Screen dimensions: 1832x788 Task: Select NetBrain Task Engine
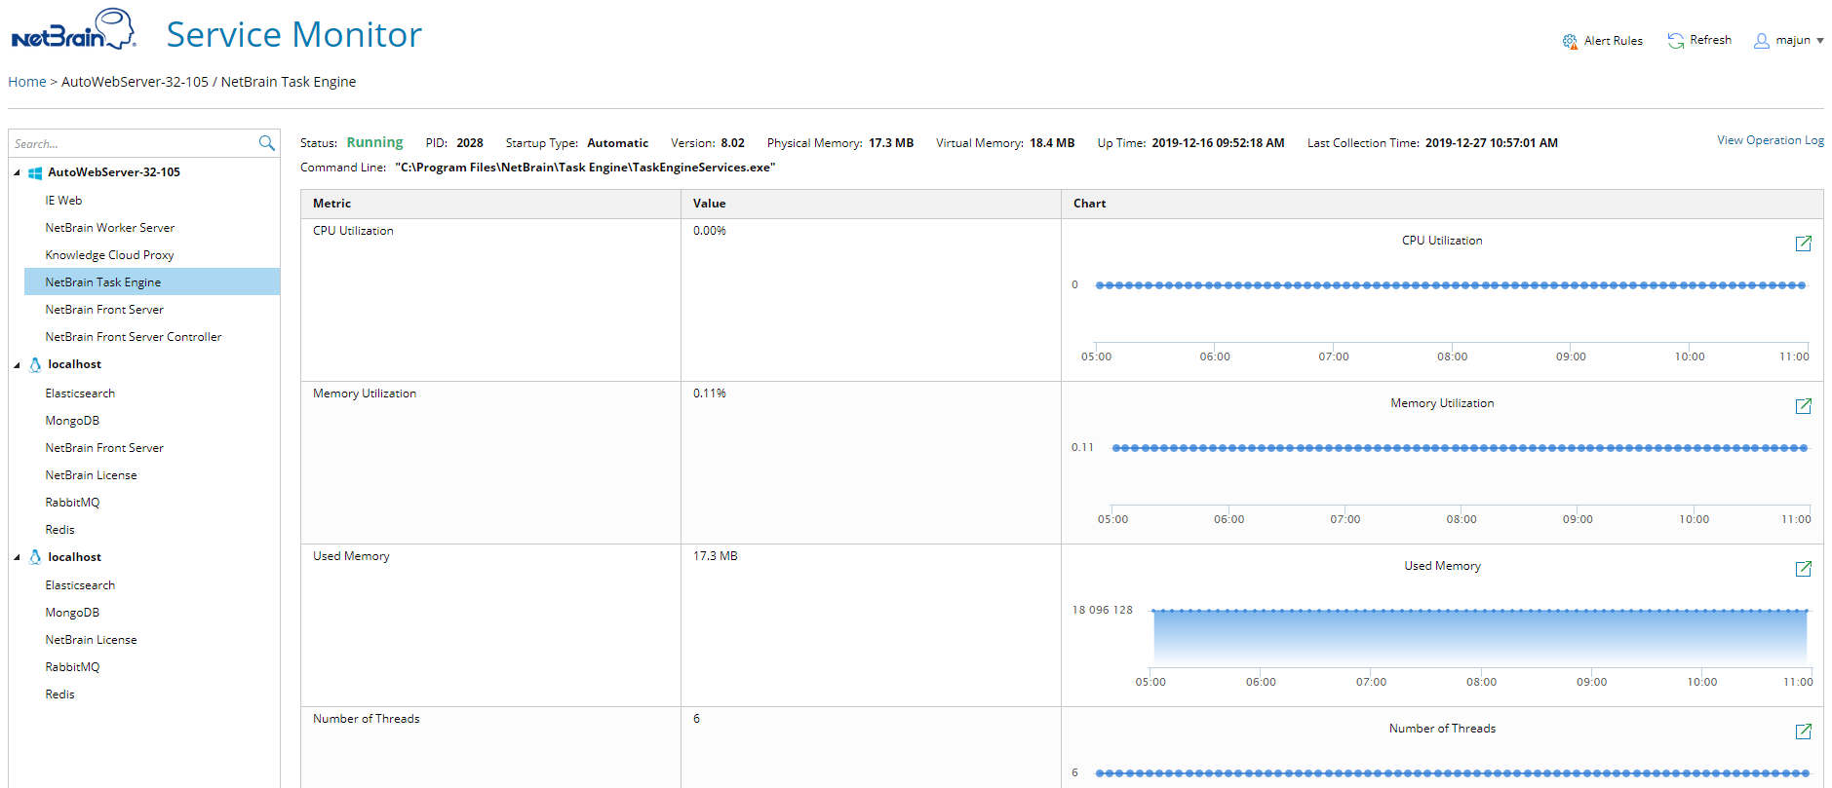pos(151,281)
